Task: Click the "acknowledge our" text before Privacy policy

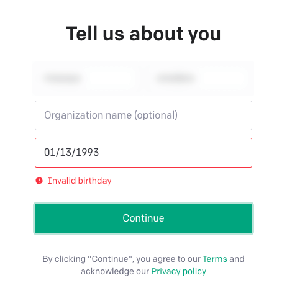Action: coord(115,271)
